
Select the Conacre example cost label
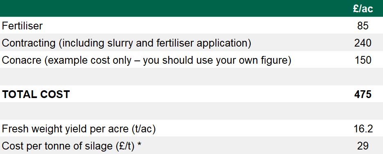(x=147, y=60)
